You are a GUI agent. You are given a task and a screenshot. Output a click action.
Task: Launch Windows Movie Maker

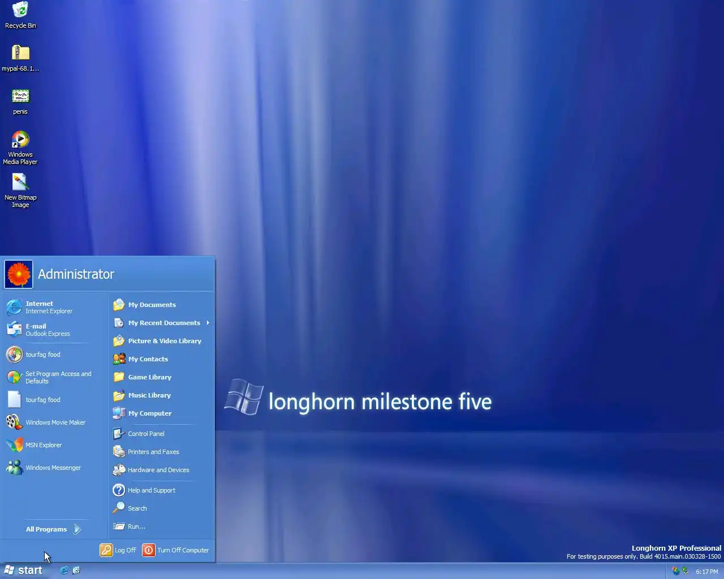point(55,422)
